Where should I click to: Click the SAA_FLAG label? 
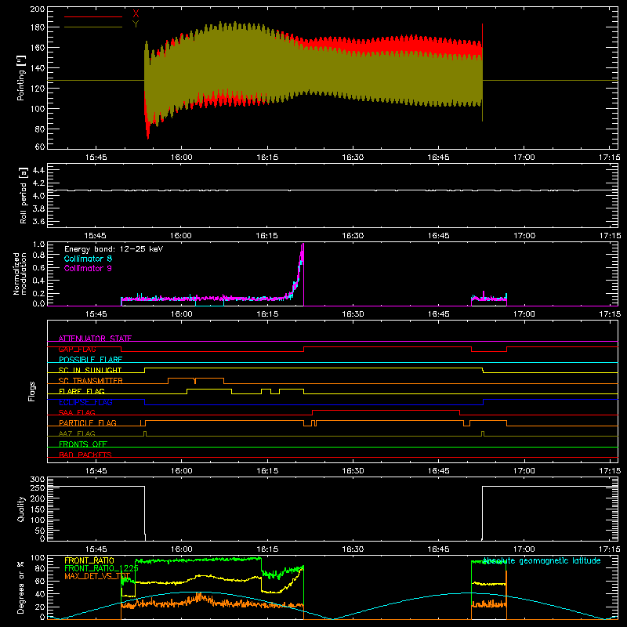[x=77, y=412]
